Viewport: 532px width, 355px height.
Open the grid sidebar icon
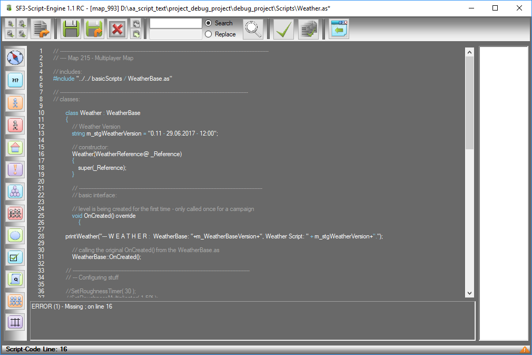click(x=15, y=322)
